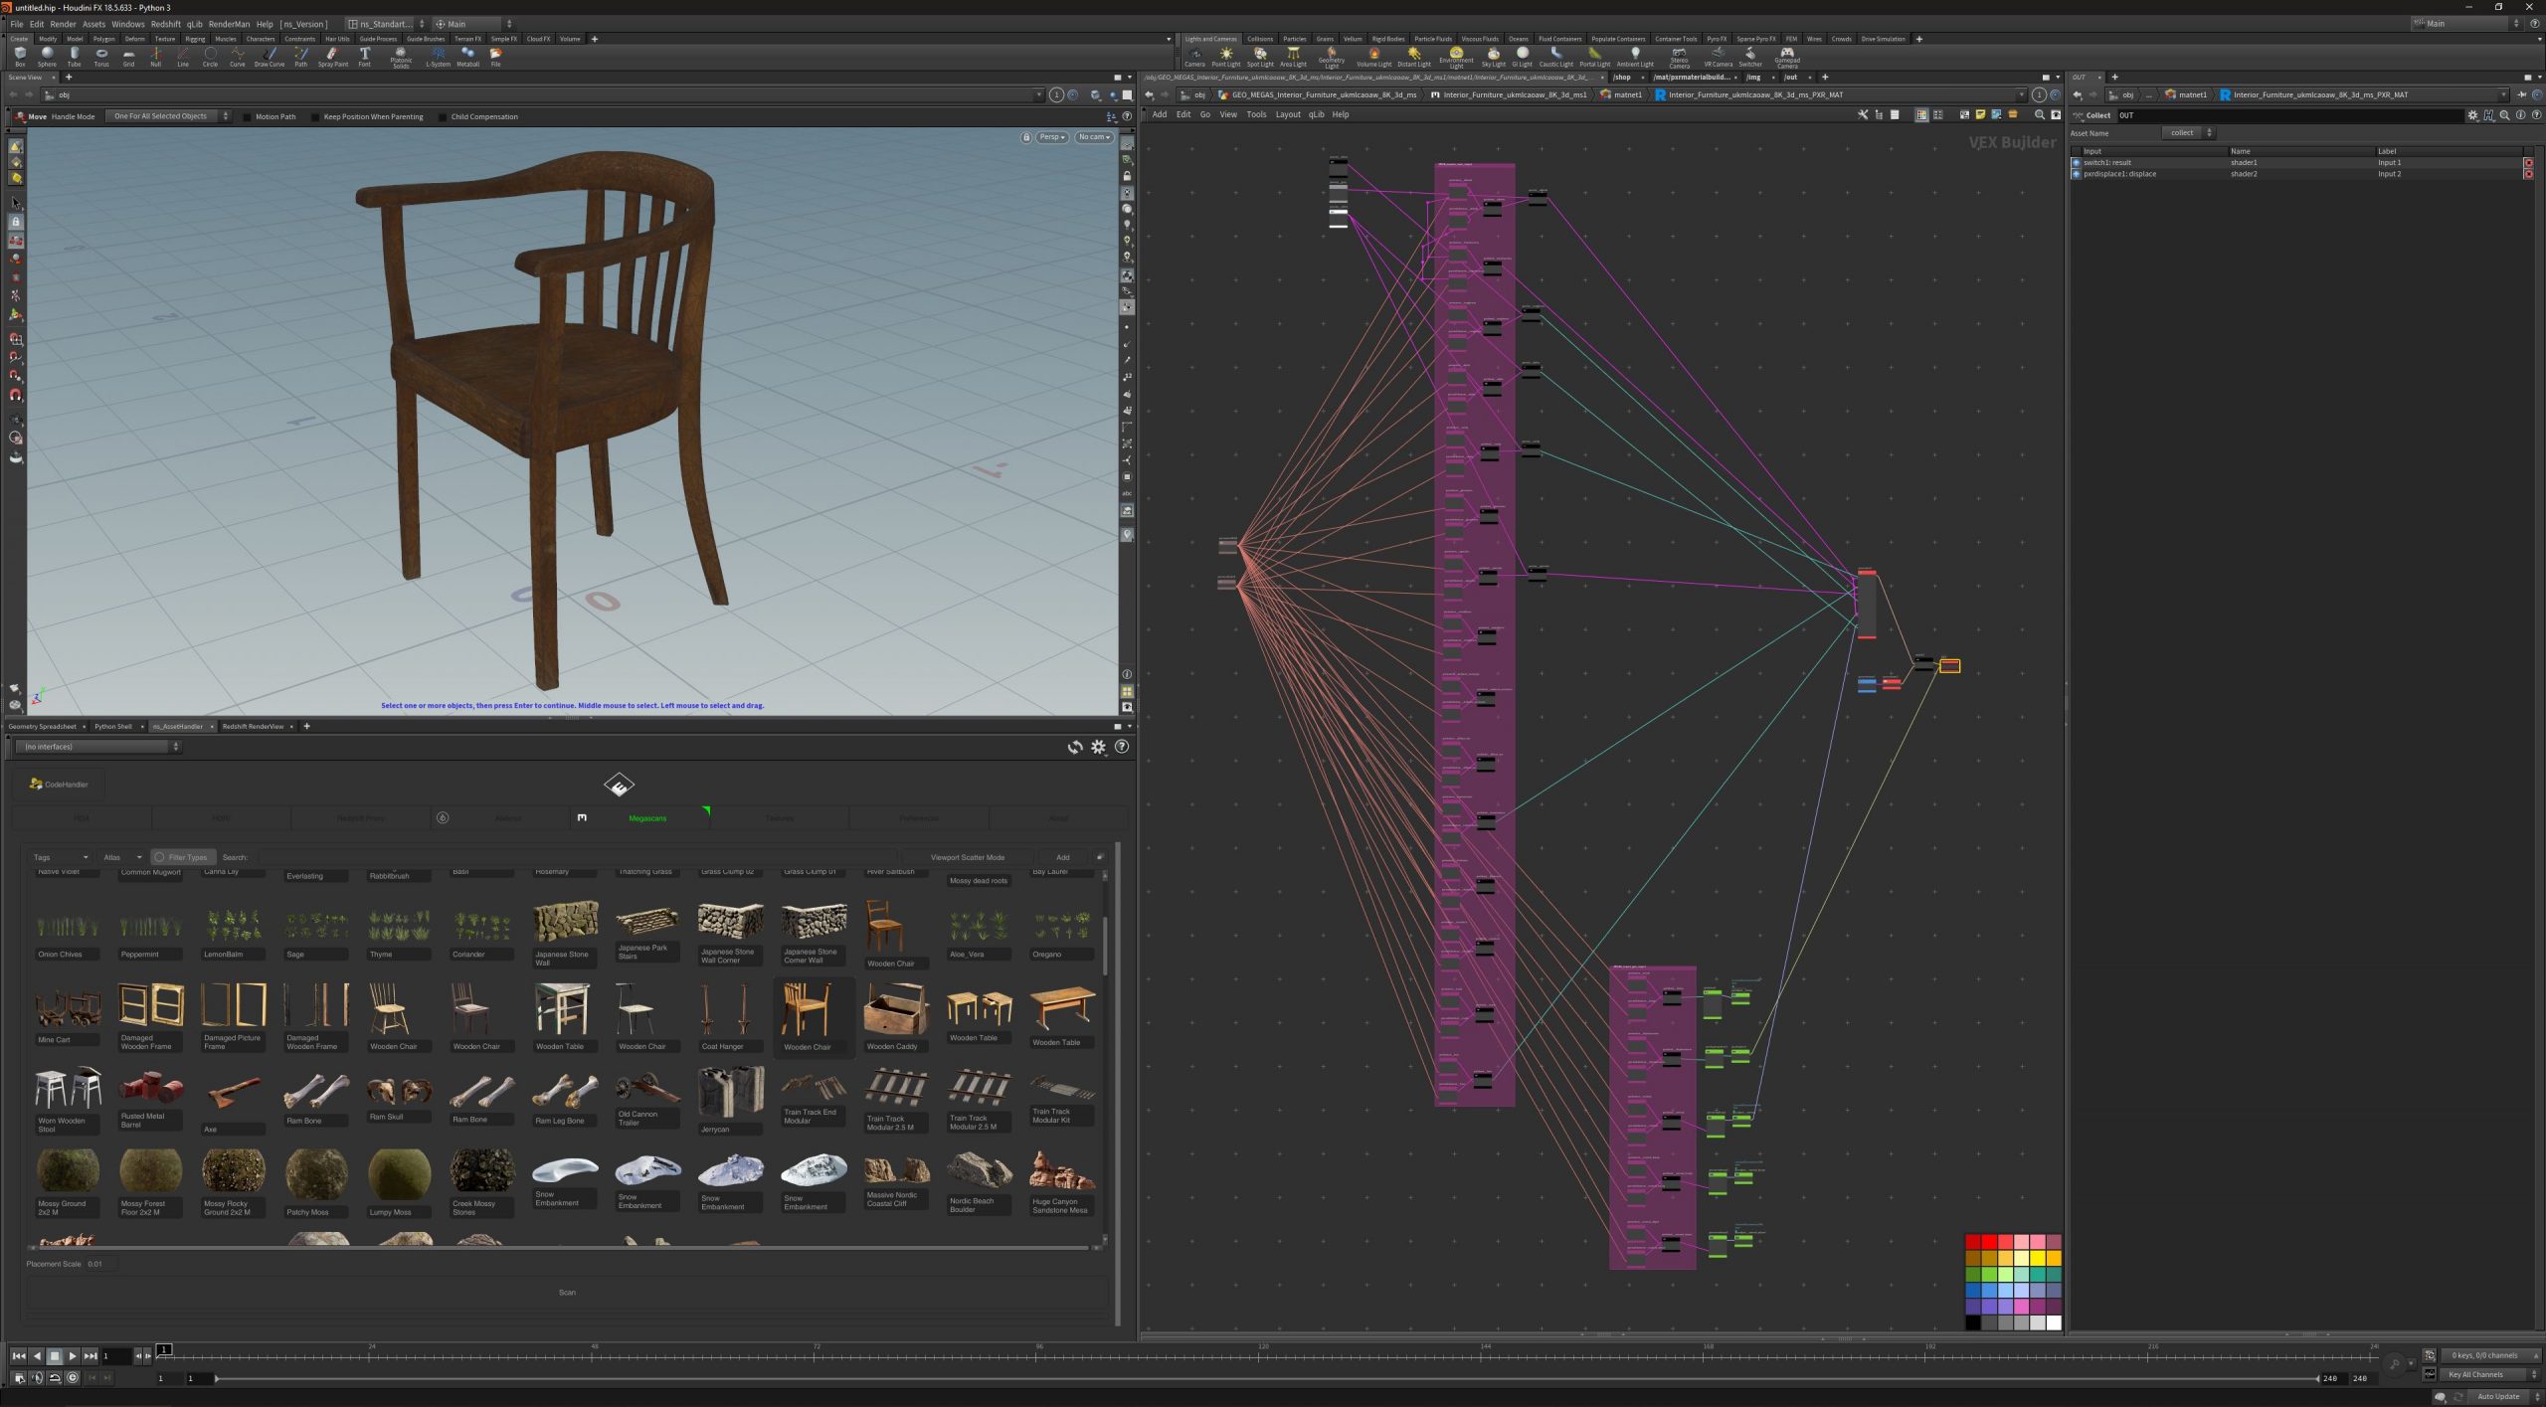This screenshot has width=2546, height=1407.
Task: Pick the white swatch in the color palette
Action: tap(2054, 1322)
